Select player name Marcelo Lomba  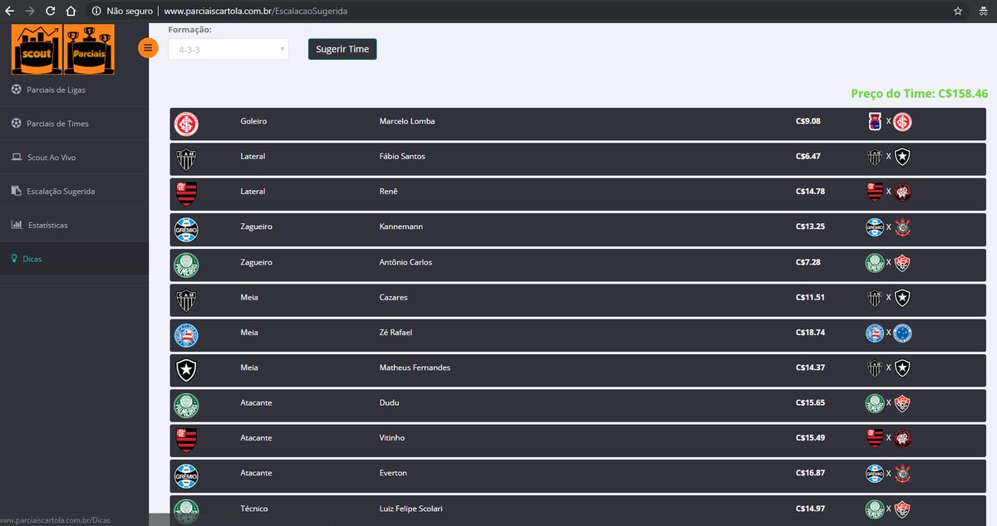click(407, 121)
